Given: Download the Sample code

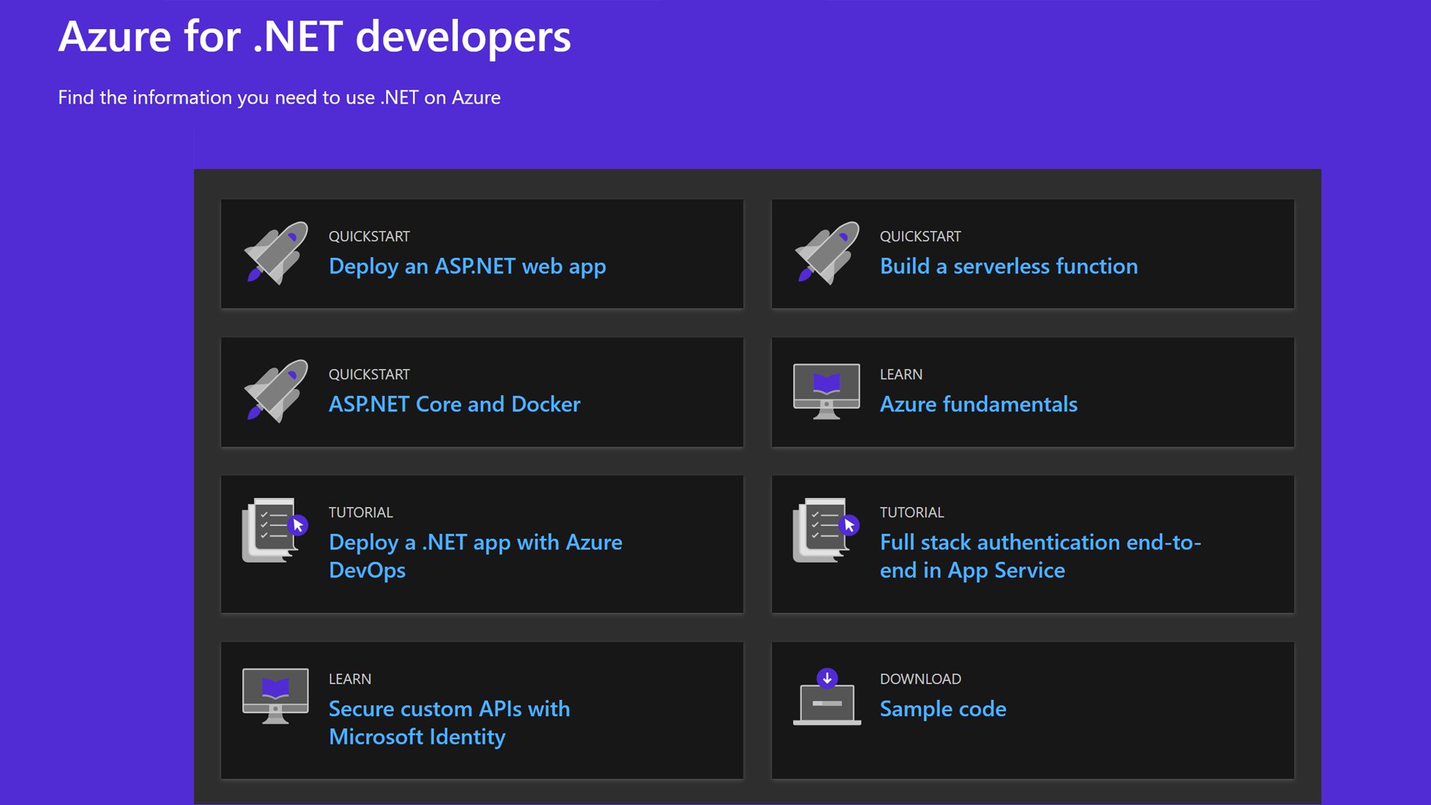Looking at the screenshot, I should 942,709.
